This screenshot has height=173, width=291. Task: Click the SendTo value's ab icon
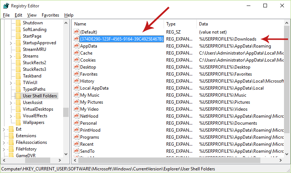pyautogui.click(x=76, y=151)
